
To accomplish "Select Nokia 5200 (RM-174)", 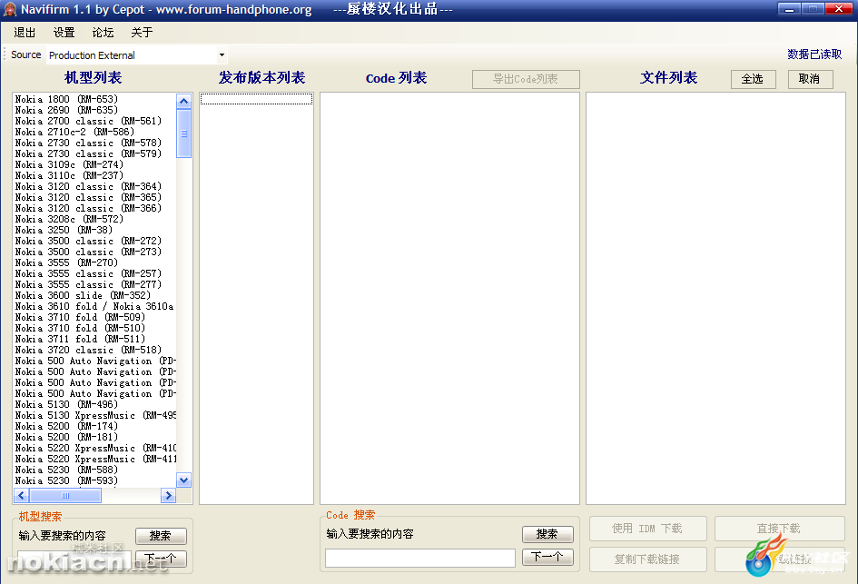I will point(67,426).
